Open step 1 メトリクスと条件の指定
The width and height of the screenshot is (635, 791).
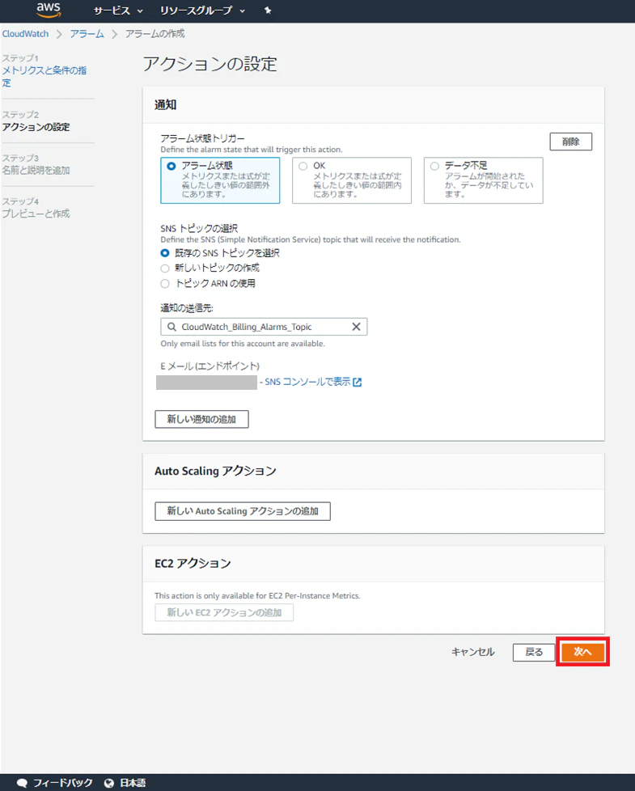(44, 76)
